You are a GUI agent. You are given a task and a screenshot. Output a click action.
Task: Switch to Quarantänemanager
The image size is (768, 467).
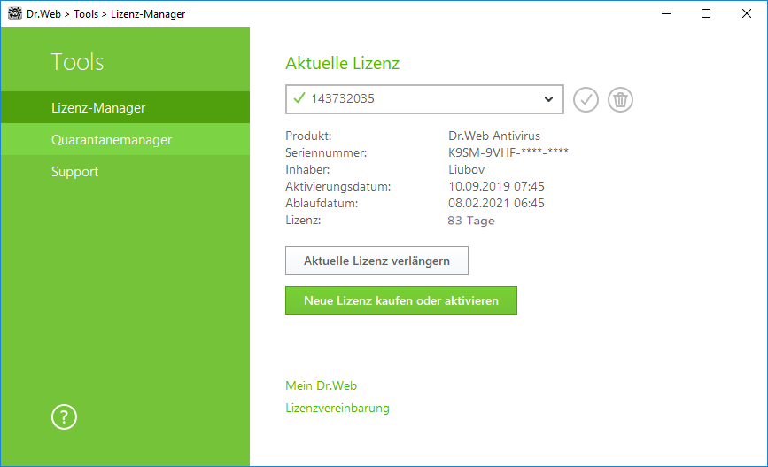click(x=126, y=140)
